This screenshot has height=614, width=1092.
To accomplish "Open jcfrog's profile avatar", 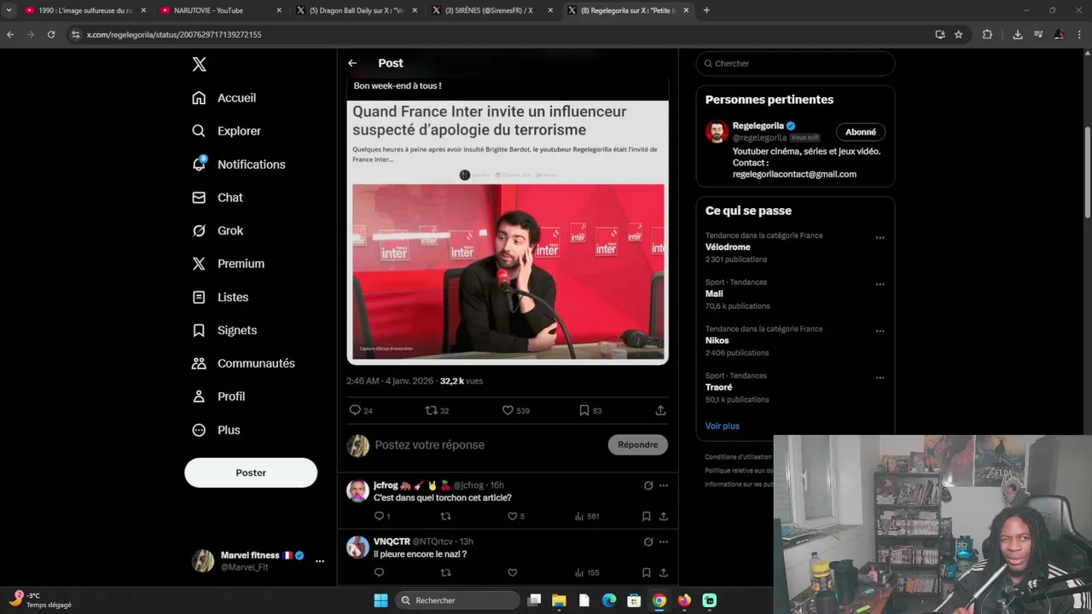I will [x=357, y=490].
